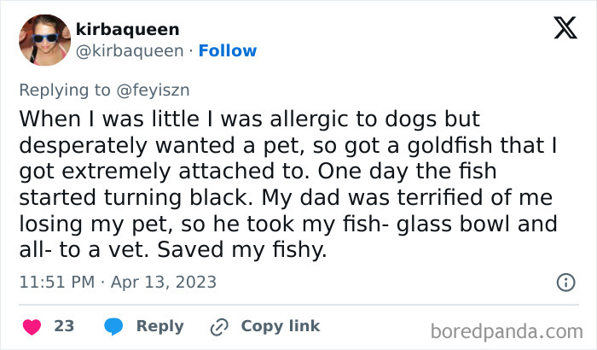Click the like count 23
Screen dimensions: 597x350
pyautogui.click(x=64, y=326)
